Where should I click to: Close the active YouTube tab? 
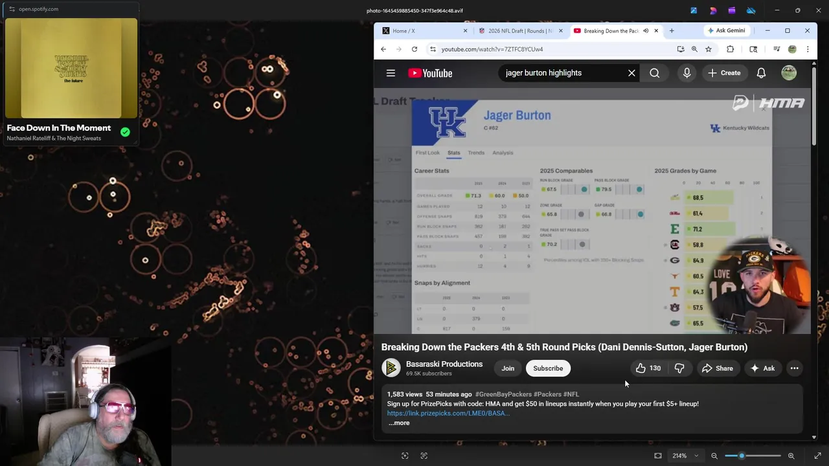point(656,30)
